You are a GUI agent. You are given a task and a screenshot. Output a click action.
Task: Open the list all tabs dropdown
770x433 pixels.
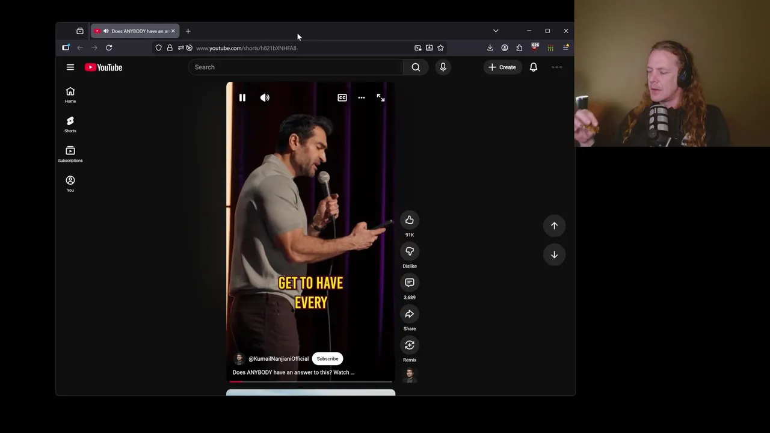pyautogui.click(x=496, y=31)
